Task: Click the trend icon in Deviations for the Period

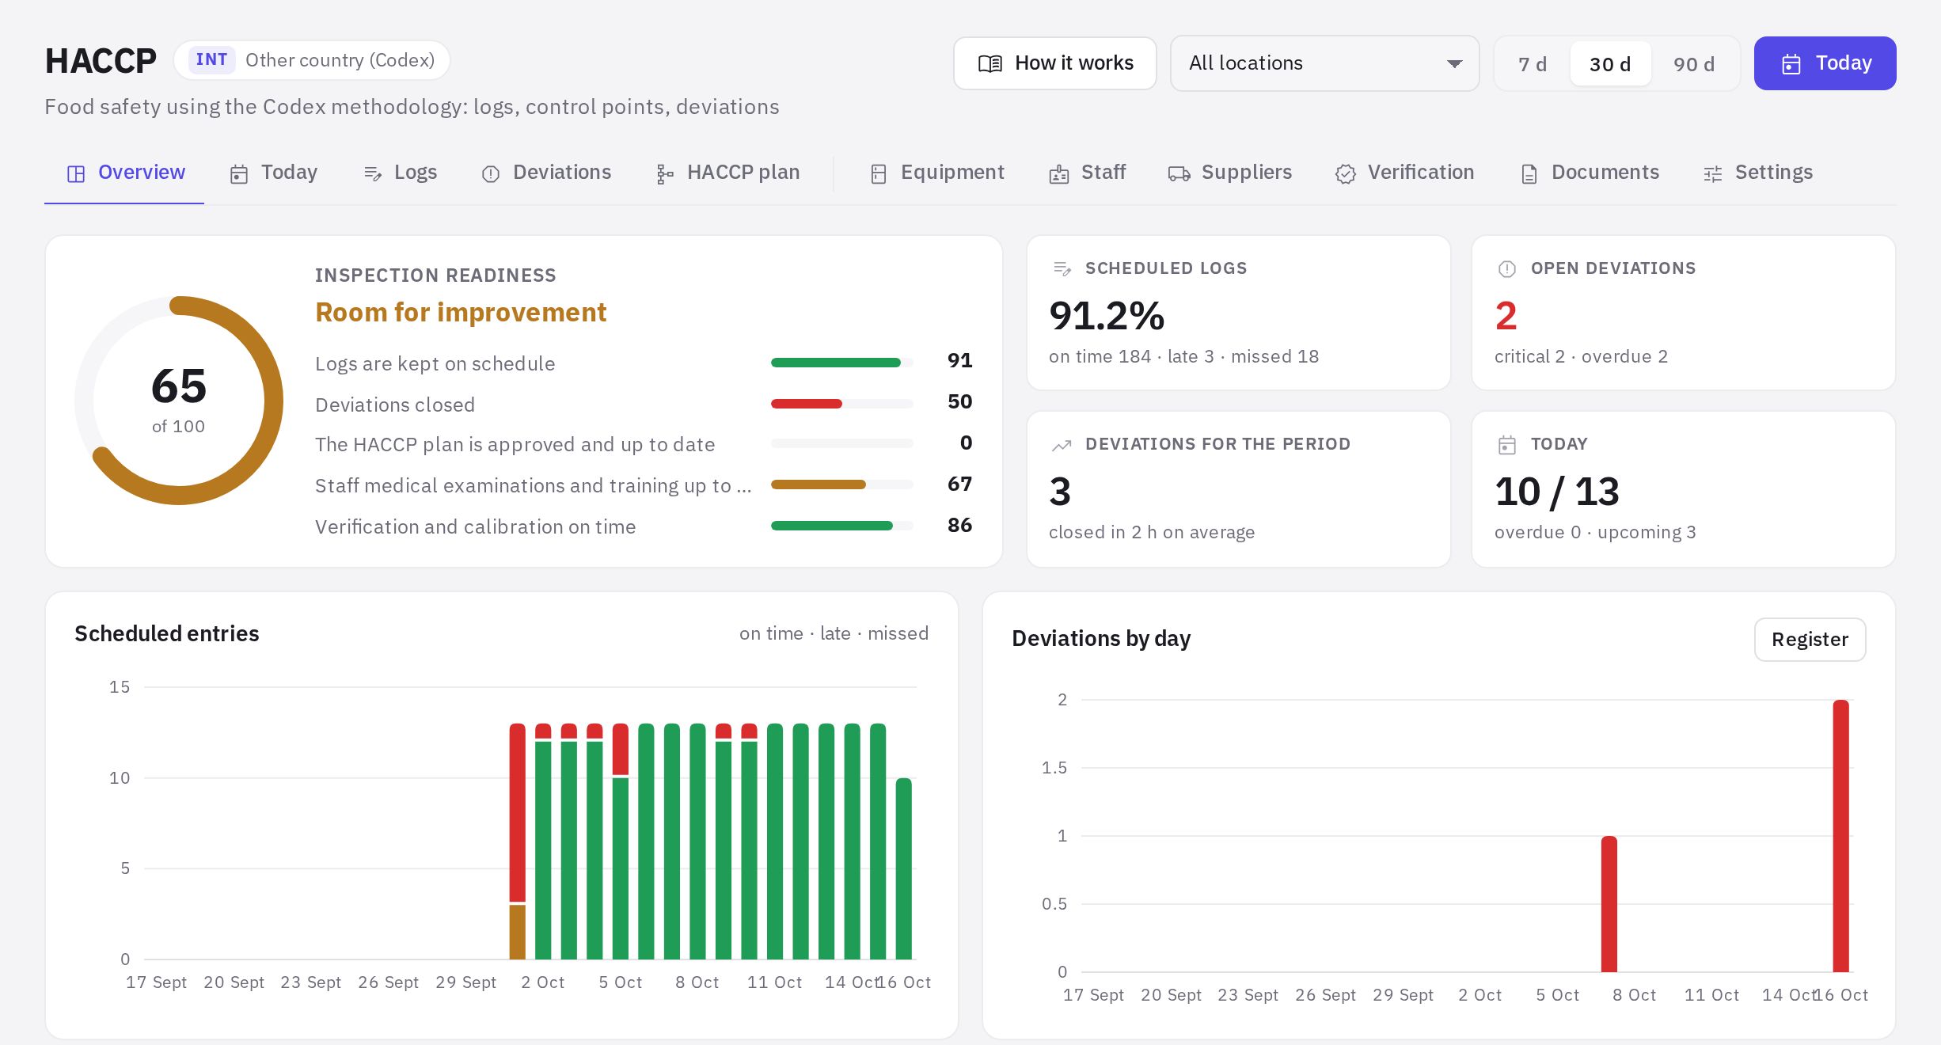Action: click(x=1062, y=445)
